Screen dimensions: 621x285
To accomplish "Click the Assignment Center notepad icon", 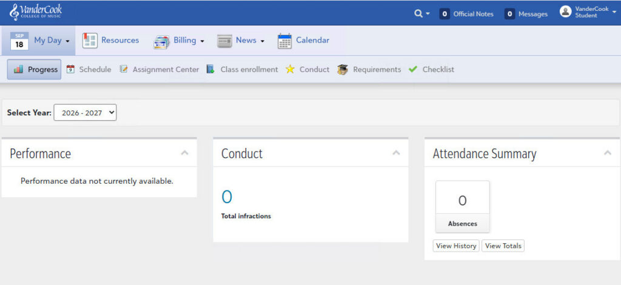I will (124, 69).
